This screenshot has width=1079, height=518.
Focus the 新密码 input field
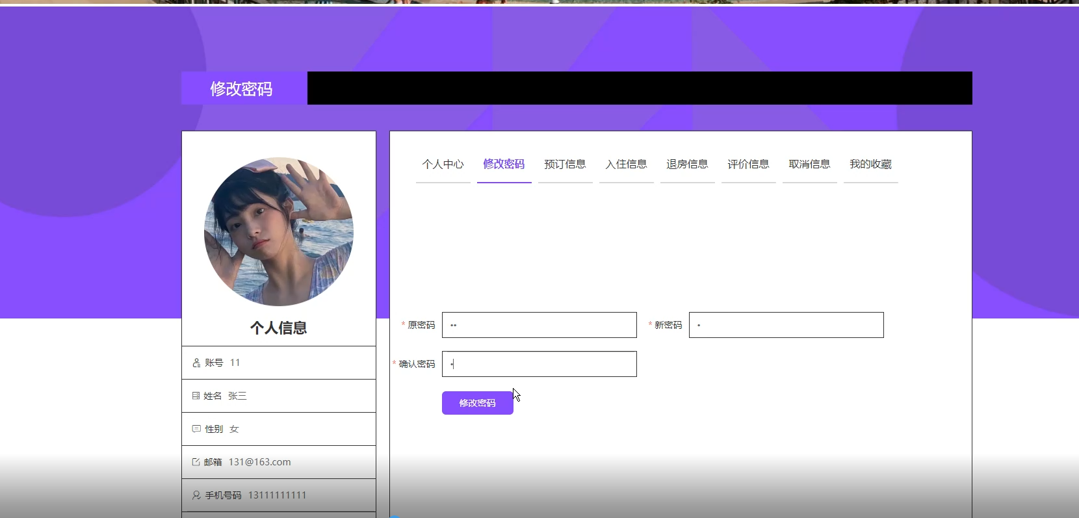click(x=786, y=325)
